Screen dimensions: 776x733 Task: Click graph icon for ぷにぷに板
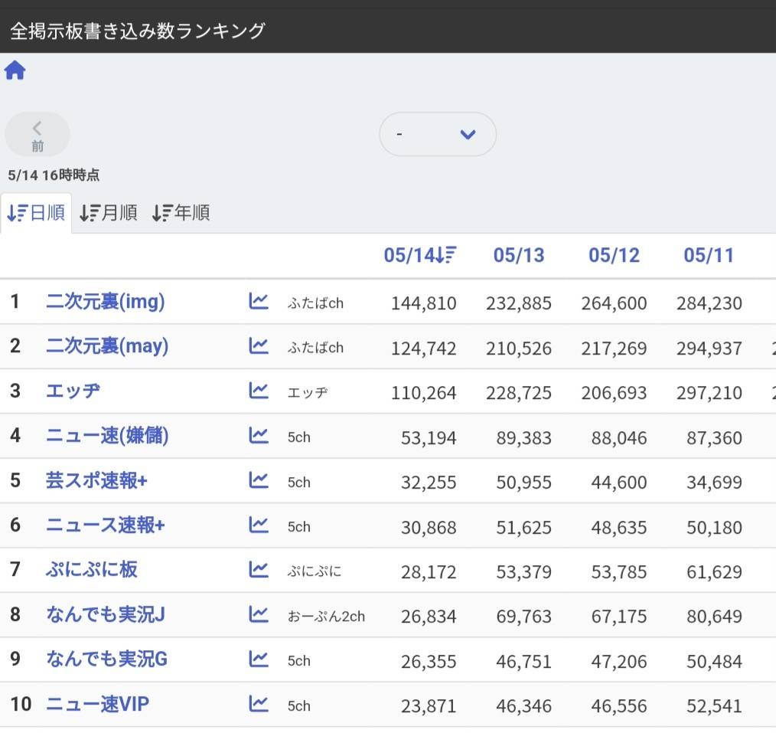[259, 570]
